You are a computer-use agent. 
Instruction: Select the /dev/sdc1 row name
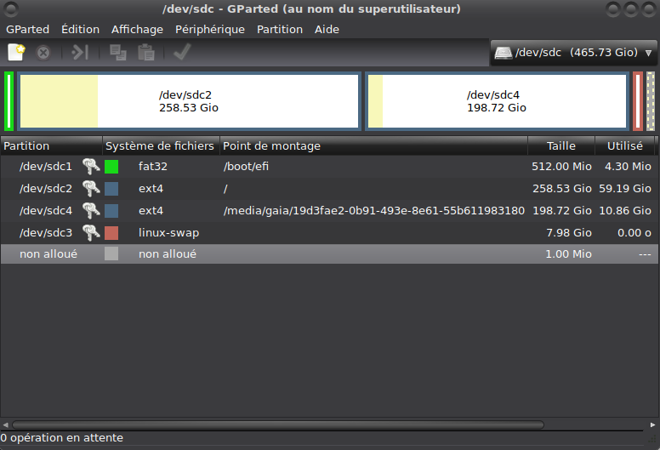tap(46, 166)
